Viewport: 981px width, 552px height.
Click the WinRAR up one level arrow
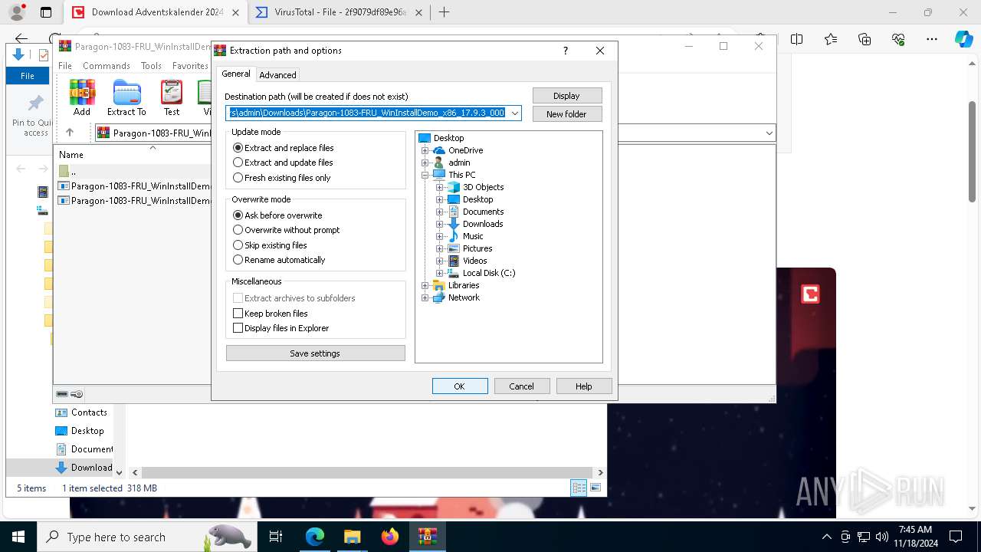click(70, 133)
